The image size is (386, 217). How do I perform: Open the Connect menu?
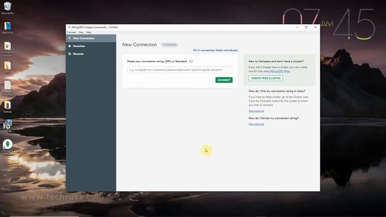71,32
